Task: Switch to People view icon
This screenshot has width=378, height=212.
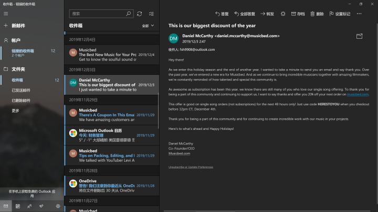Action: (x=29, y=206)
